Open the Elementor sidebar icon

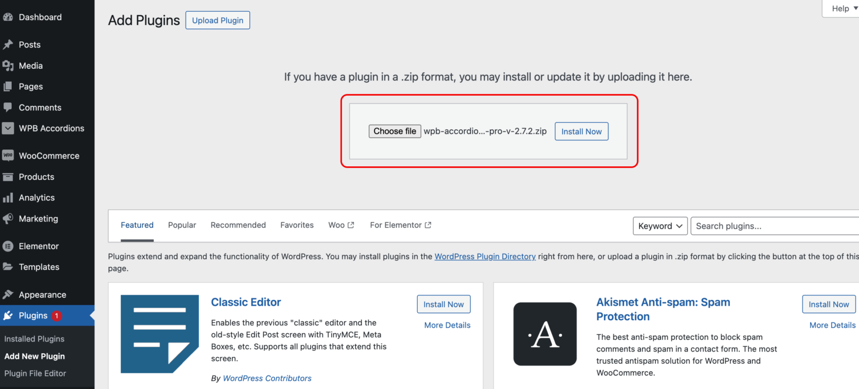tap(8, 246)
